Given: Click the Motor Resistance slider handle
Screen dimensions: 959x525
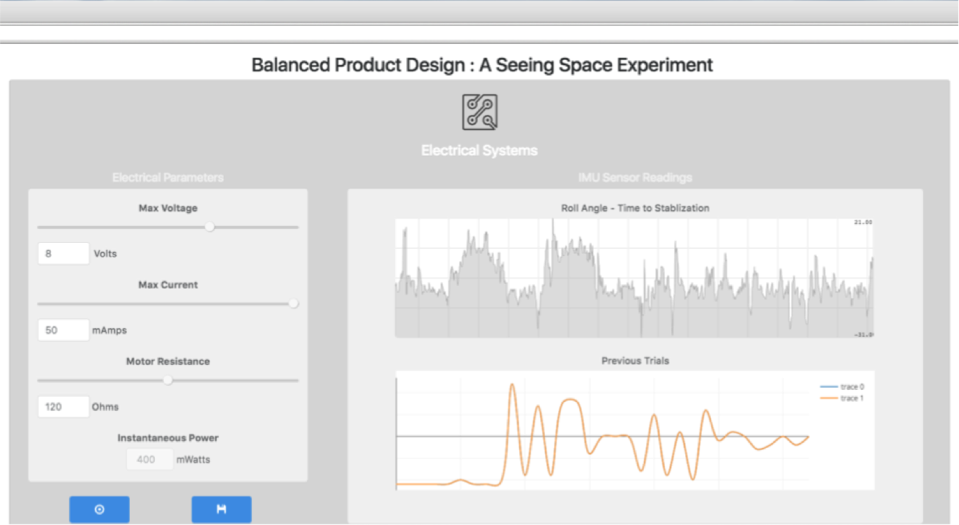Looking at the screenshot, I should tap(168, 380).
